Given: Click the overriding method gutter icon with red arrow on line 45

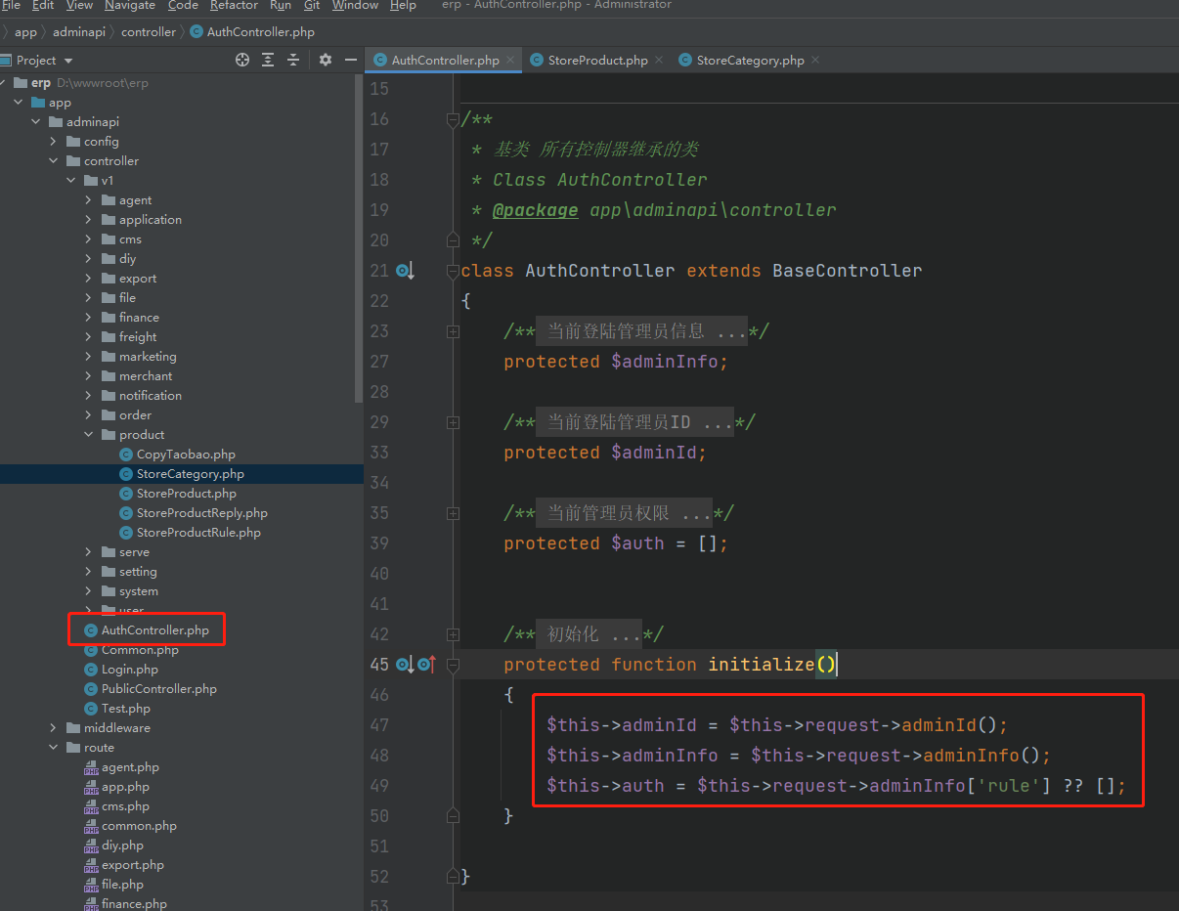Looking at the screenshot, I should click(x=426, y=665).
